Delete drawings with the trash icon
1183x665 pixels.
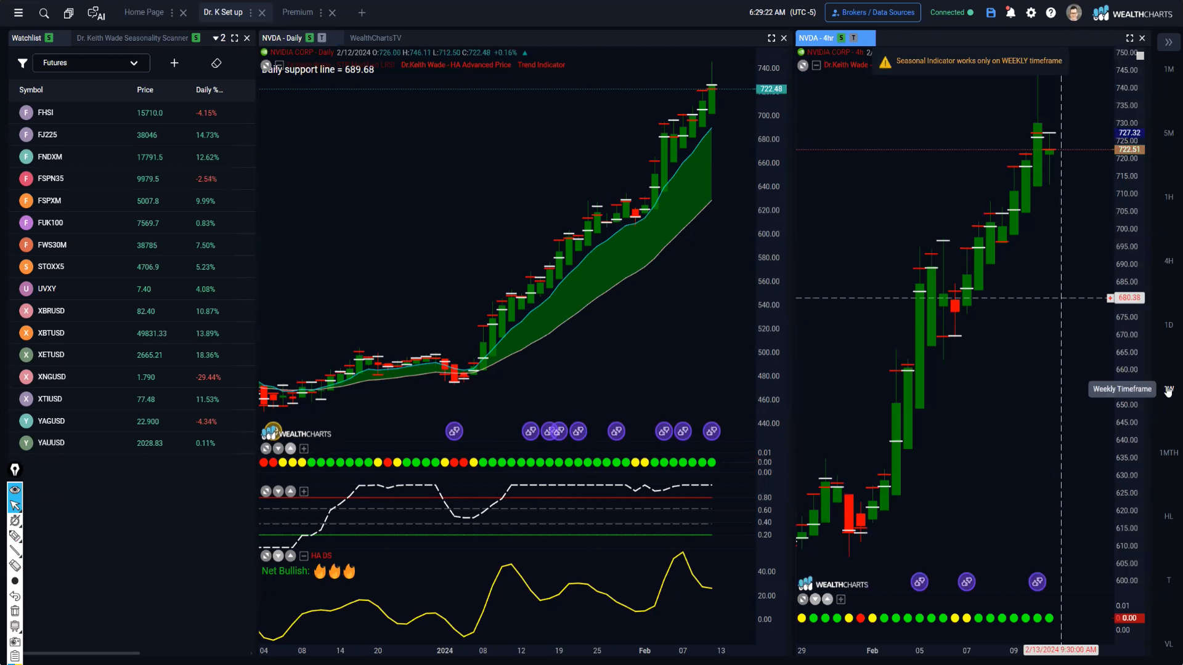pyautogui.click(x=15, y=611)
